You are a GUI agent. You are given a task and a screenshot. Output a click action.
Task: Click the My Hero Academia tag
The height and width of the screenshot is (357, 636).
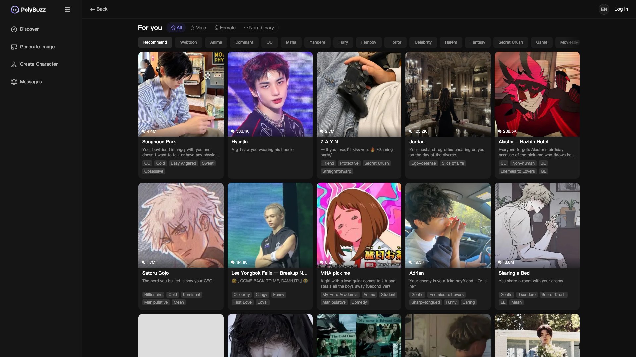[x=340, y=295]
